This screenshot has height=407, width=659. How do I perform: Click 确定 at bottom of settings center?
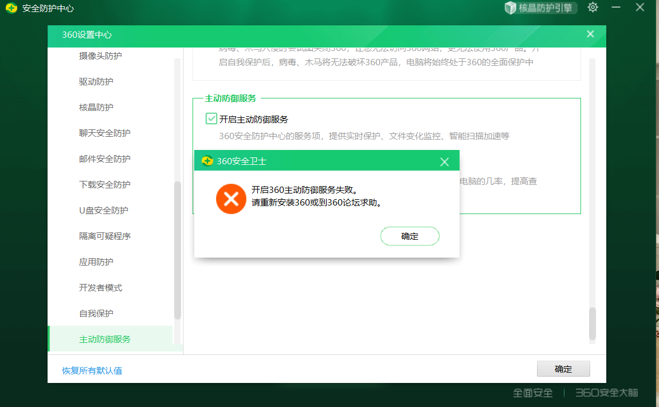(x=563, y=369)
